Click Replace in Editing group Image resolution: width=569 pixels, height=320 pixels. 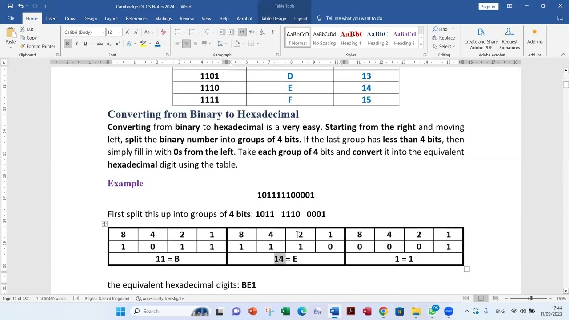(443, 38)
